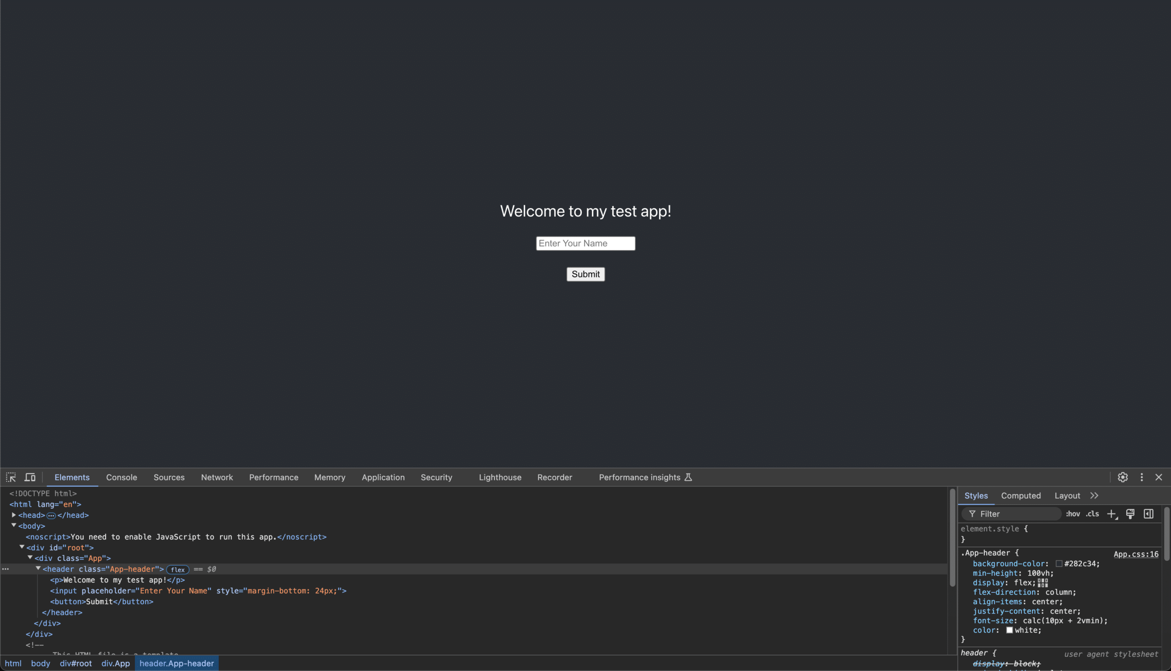1171x671 pixels.
Task: Toggle the :hov element states panel
Action: pyautogui.click(x=1074, y=514)
